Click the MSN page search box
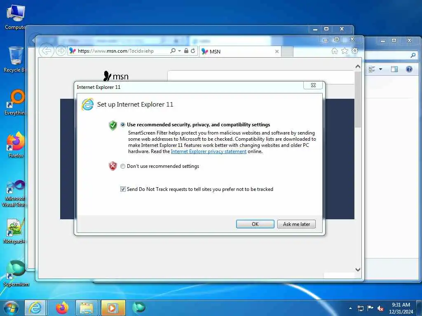The width and height of the screenshot is (422, 316). pos(260,77)
